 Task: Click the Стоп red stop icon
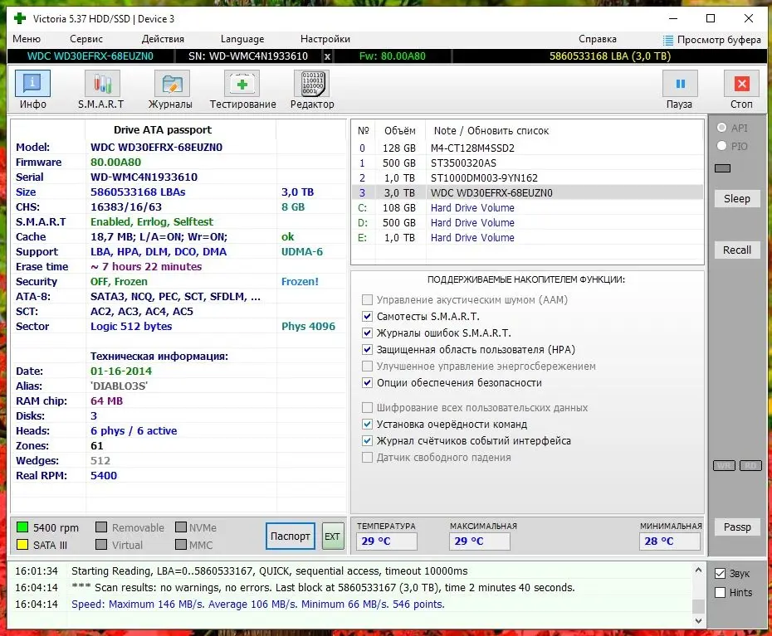click(741, 83)
